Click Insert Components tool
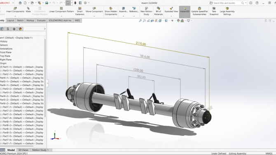This screenshot has width=276, height=155. pos(15,10)
